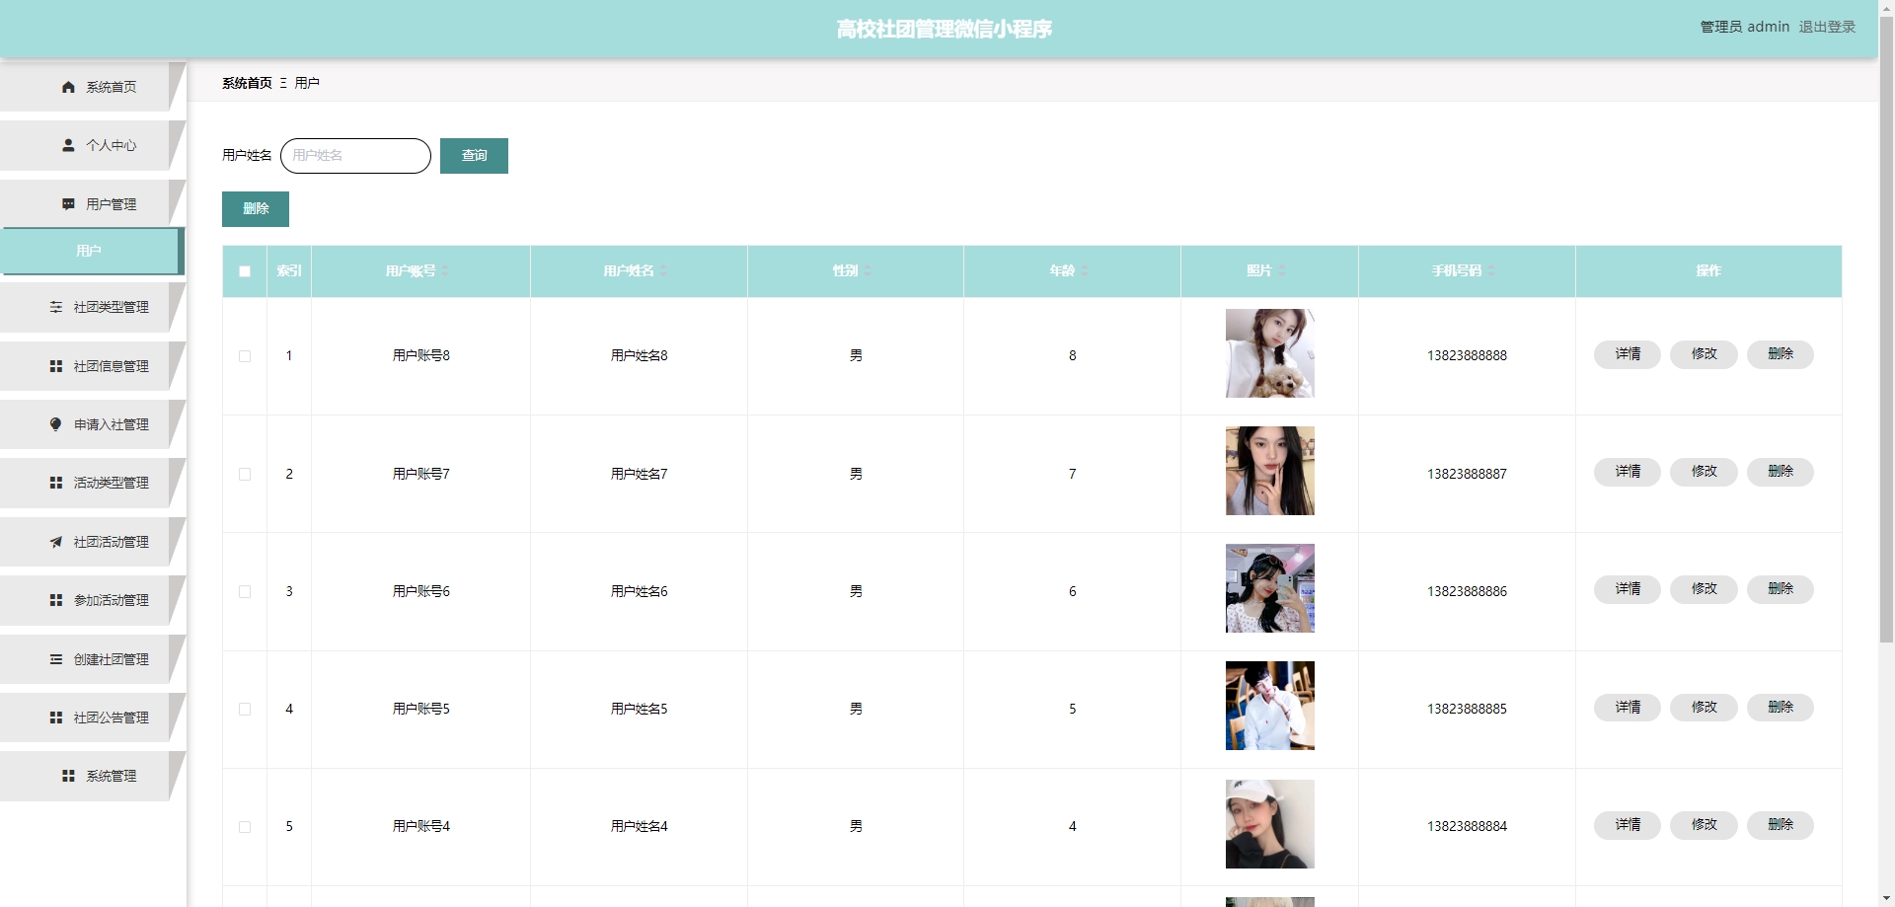Select the 用户 submenu item
1895x907 pixels.
[91, 251]
